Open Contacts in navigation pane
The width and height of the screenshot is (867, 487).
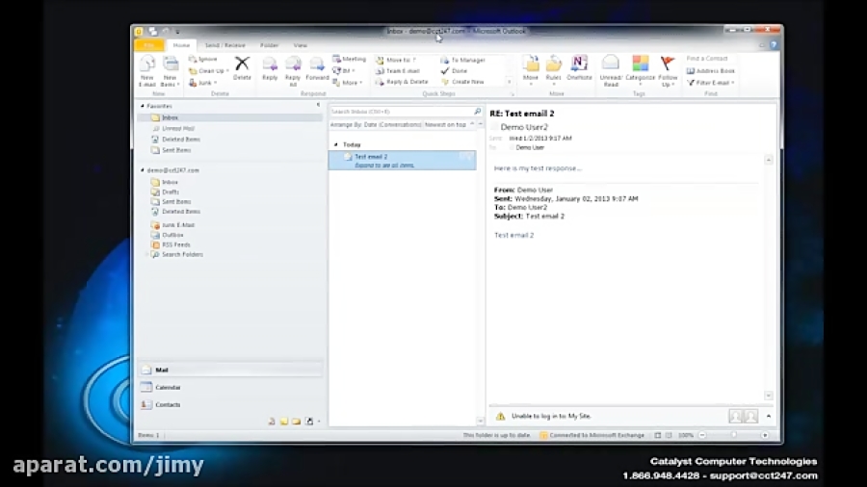pyautogui.click(x=168, y=404)
